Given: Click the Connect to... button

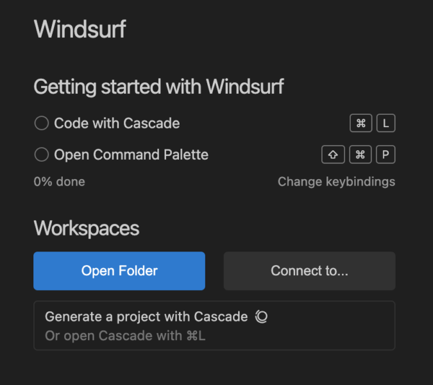Looking at the screenshot, I should click(x=310, y=271).
